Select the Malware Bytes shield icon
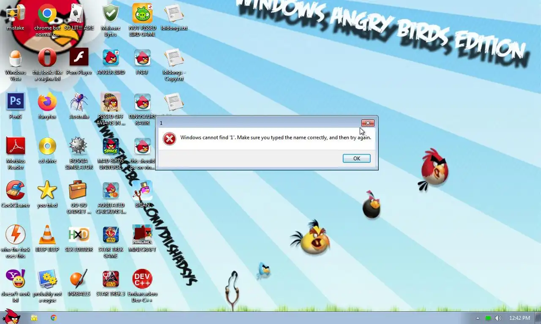541x324 pixels. tap(111, 20)
